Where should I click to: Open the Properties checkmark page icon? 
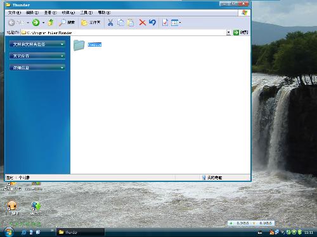[x=165, y=22]
